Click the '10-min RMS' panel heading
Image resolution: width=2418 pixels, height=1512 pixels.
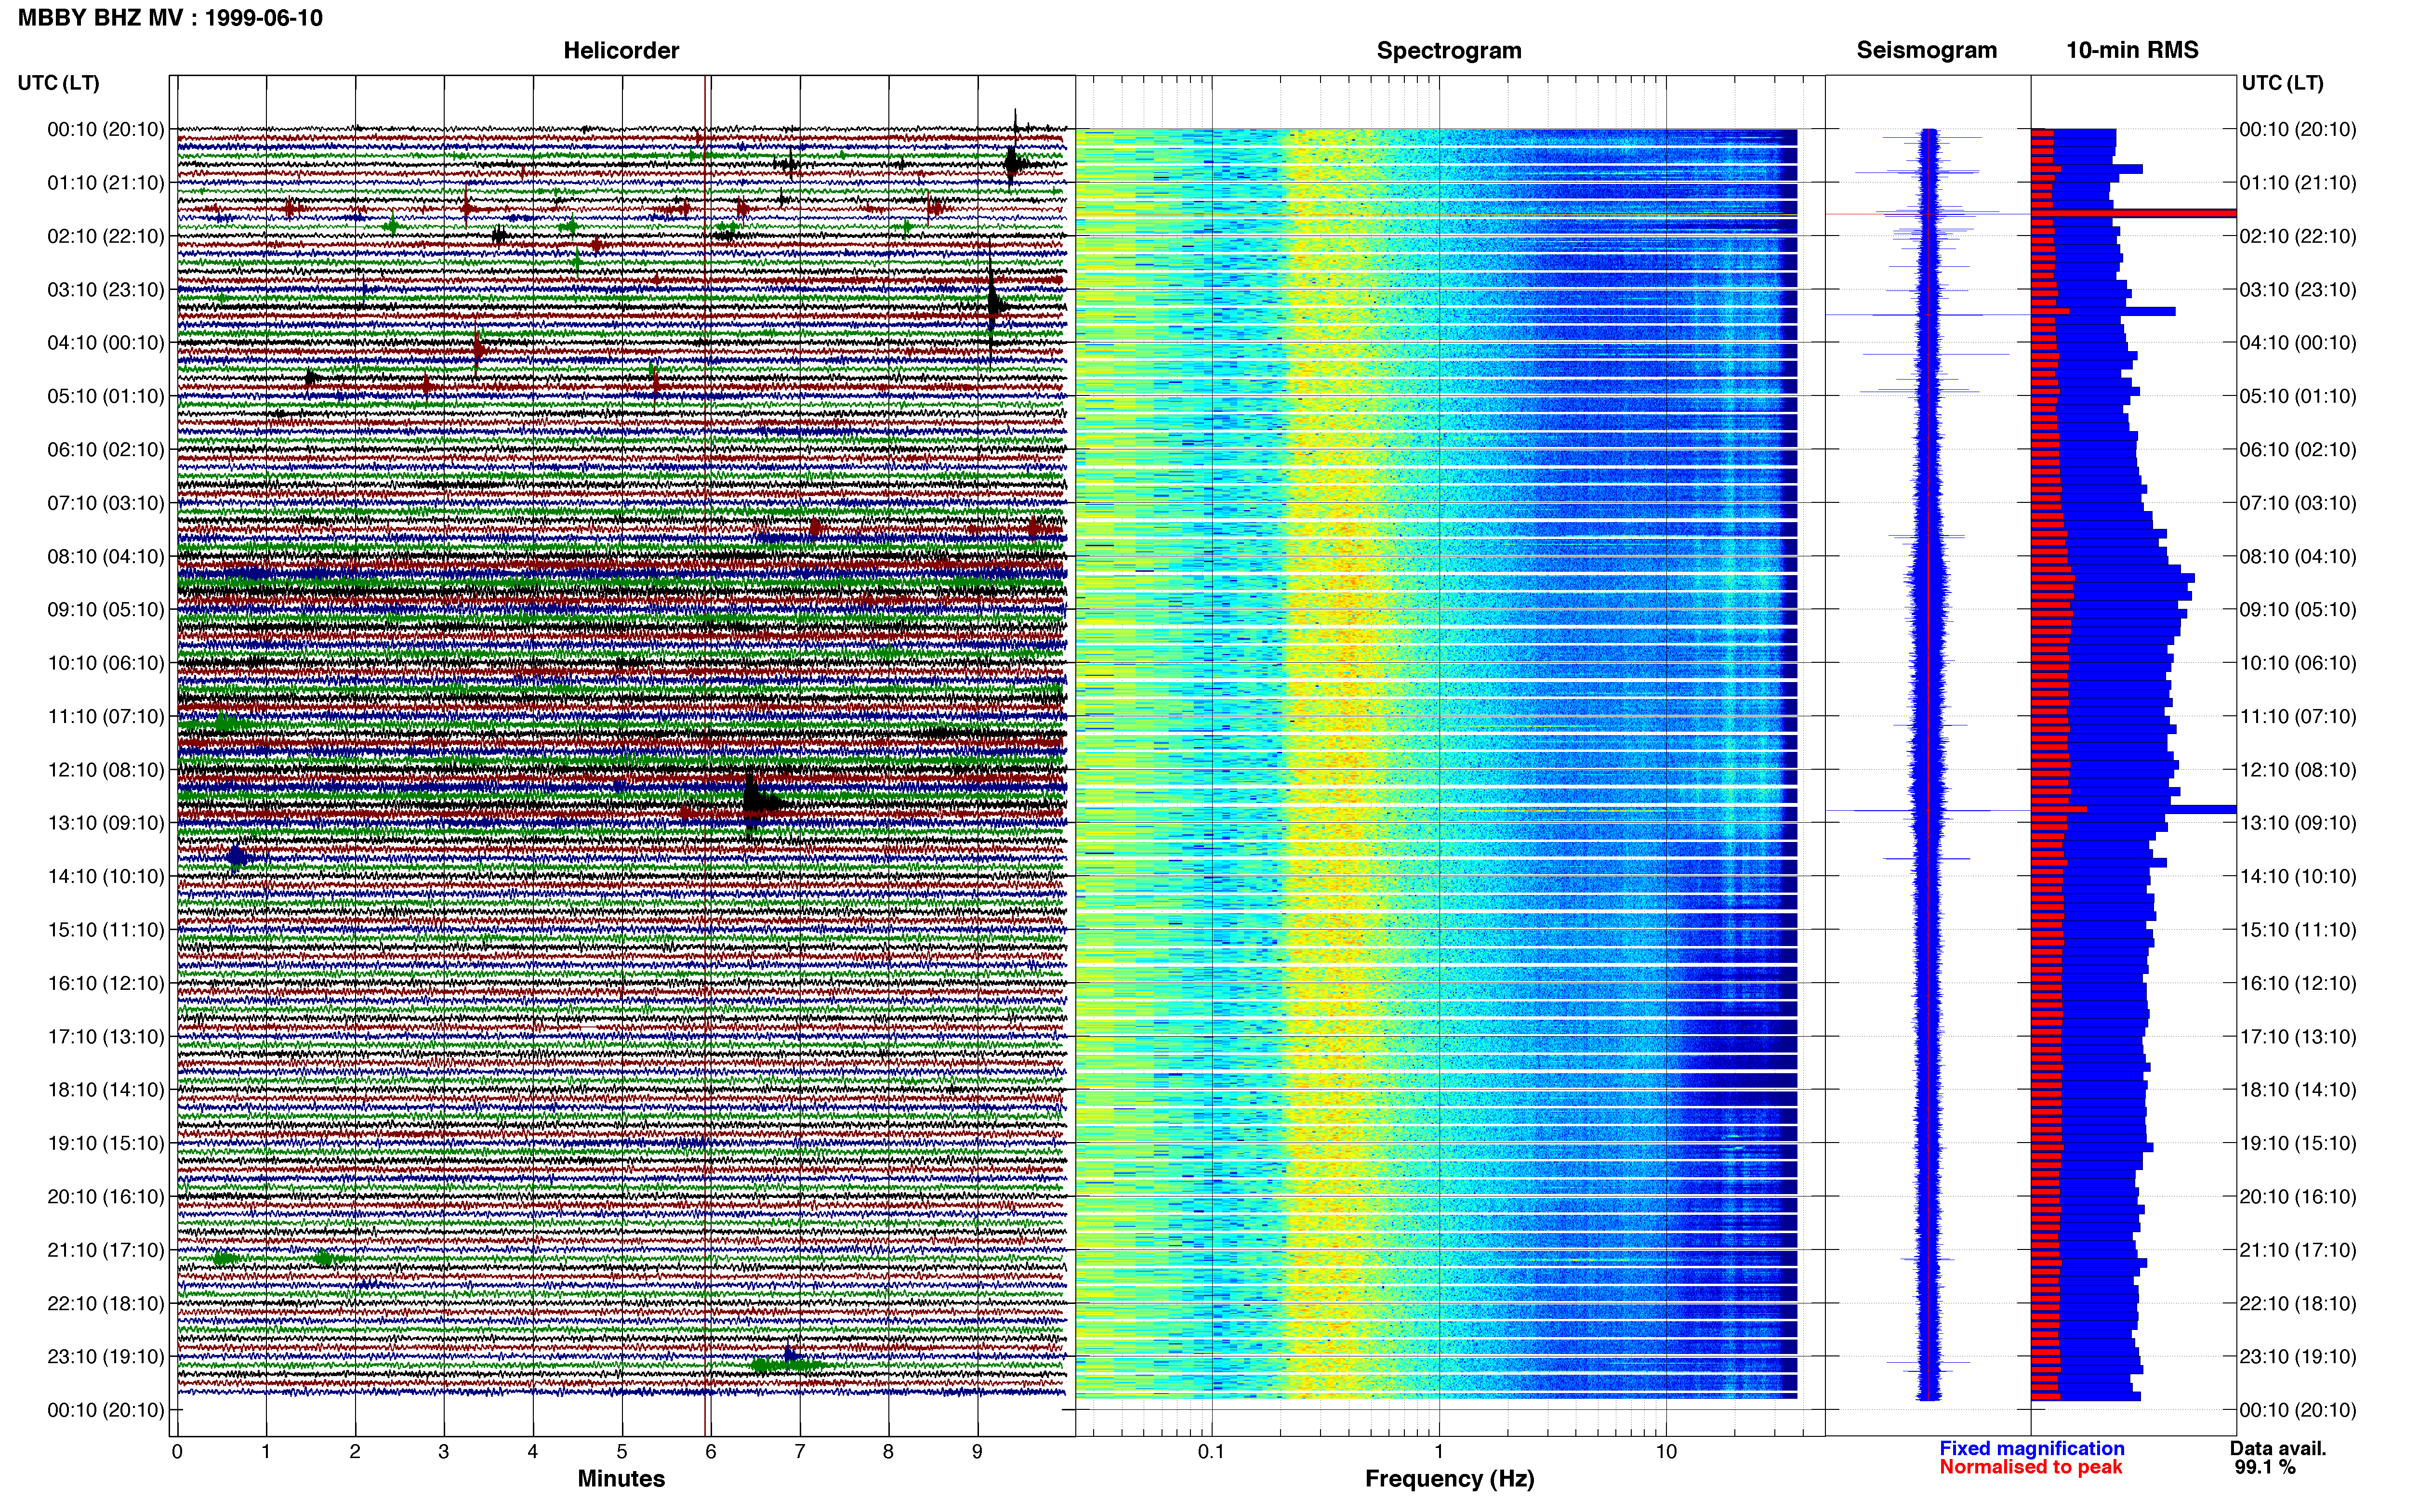click(x=2132, y=50)
